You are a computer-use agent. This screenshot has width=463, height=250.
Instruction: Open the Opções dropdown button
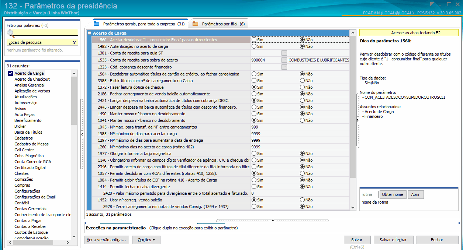[x=146, y=240]
